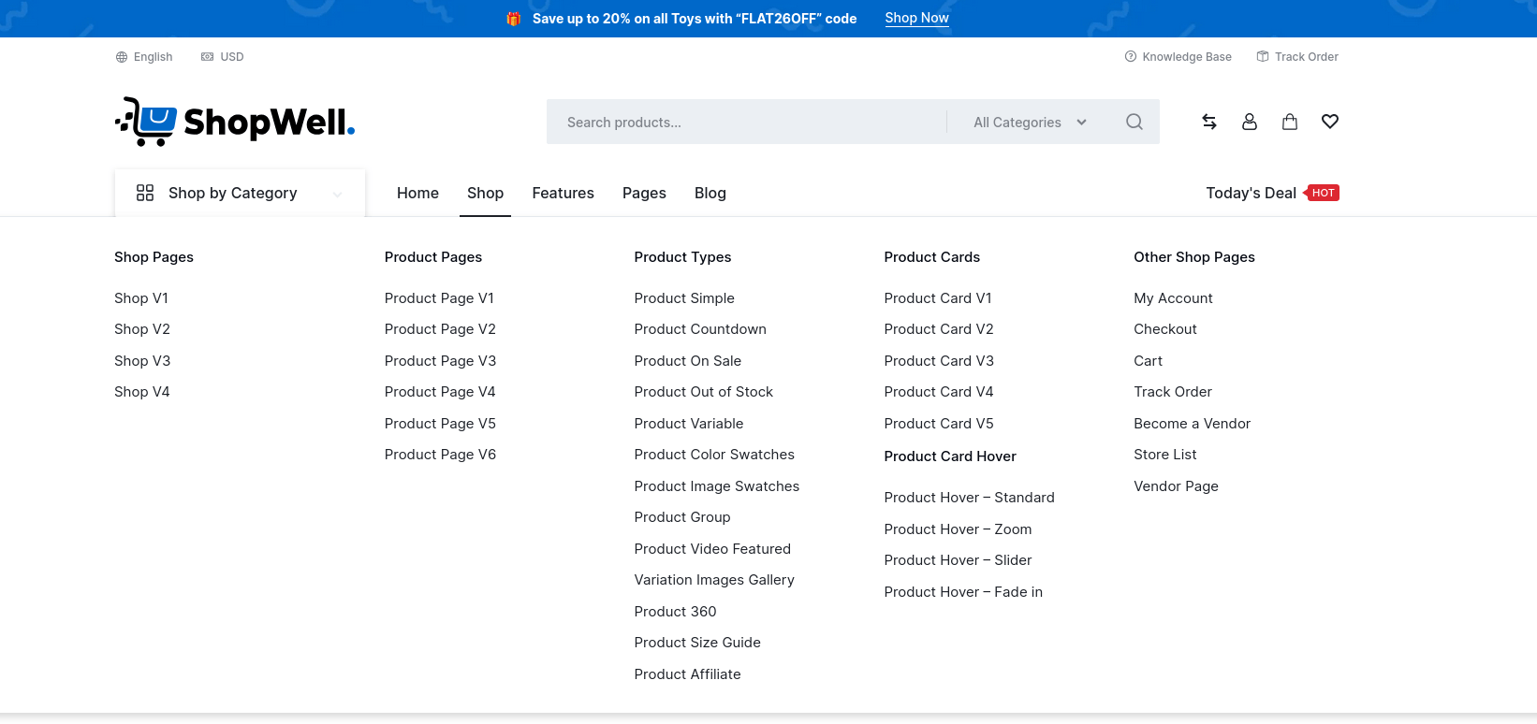This screenshot has height=724, width=1537.
Task: Click the ShopWell logo
Action: [235, 122]
